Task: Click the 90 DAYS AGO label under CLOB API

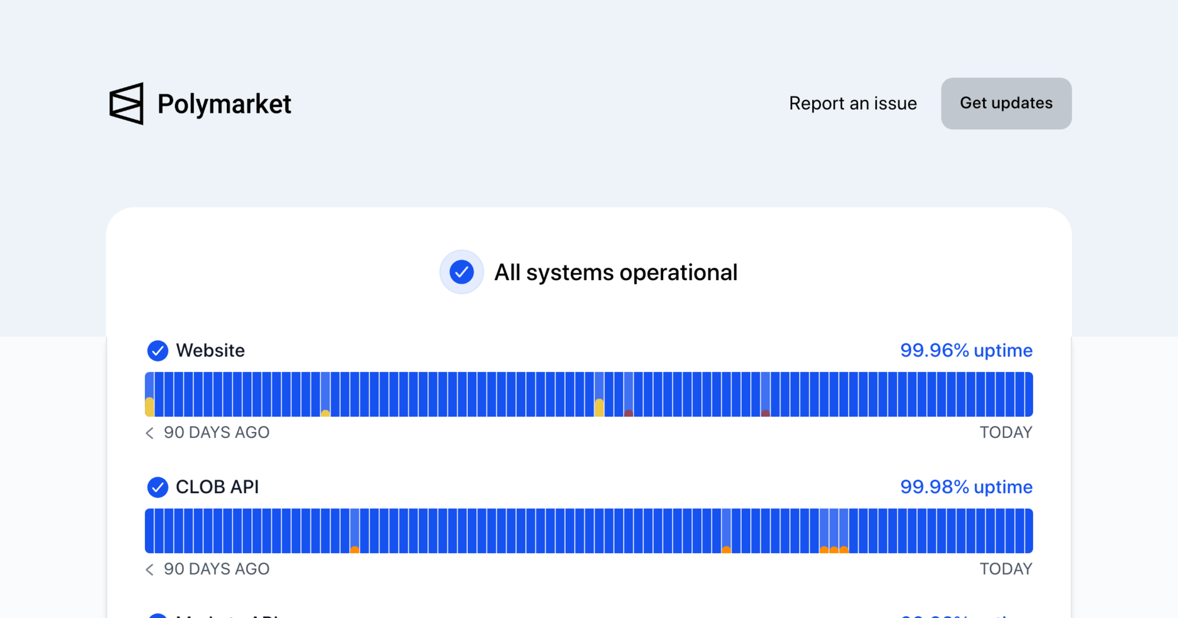Action: (216, 569)
